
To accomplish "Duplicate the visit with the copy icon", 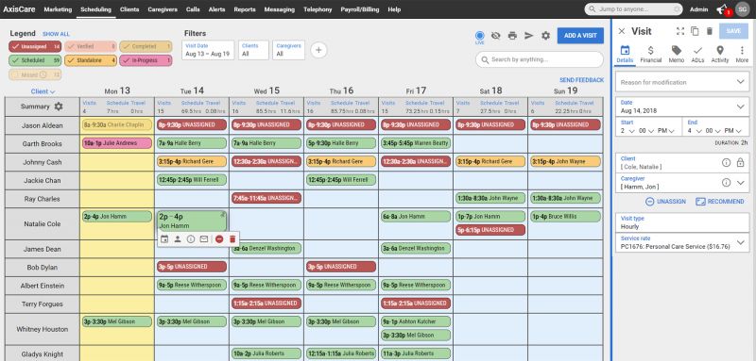I will click(695, 31).
